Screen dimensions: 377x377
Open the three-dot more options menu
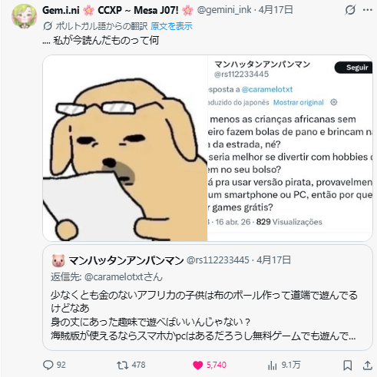(x=368, y=10)
